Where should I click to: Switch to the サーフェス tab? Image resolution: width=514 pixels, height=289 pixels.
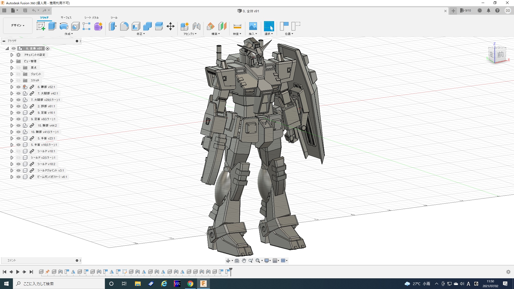(66, 18)
